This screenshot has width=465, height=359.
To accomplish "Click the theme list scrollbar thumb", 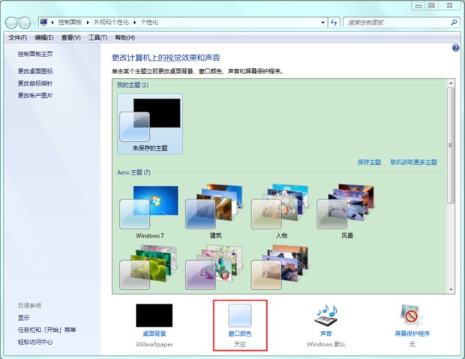I will tap(451, 145).
